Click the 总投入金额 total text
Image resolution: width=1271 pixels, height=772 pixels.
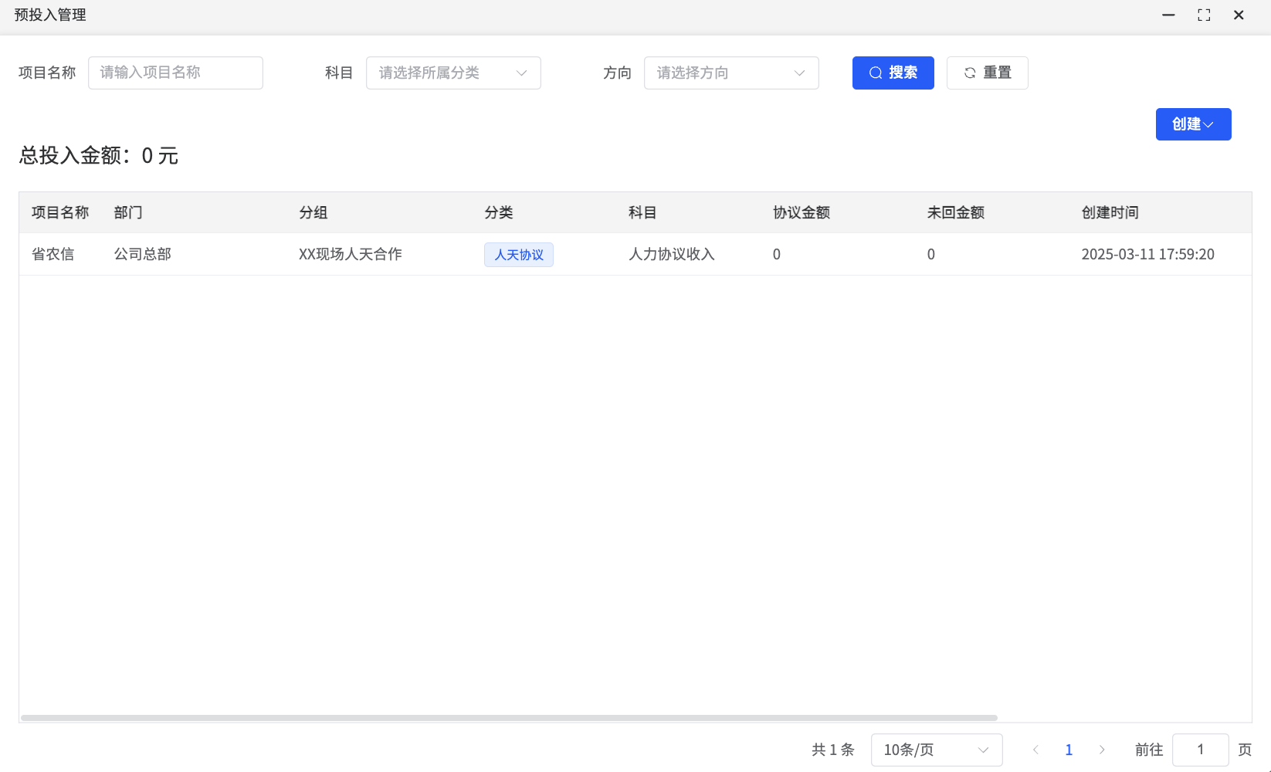(x=99, y=155)
